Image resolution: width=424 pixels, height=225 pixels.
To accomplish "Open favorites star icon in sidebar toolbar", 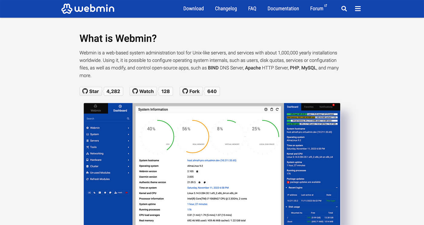I will (105, 193).
